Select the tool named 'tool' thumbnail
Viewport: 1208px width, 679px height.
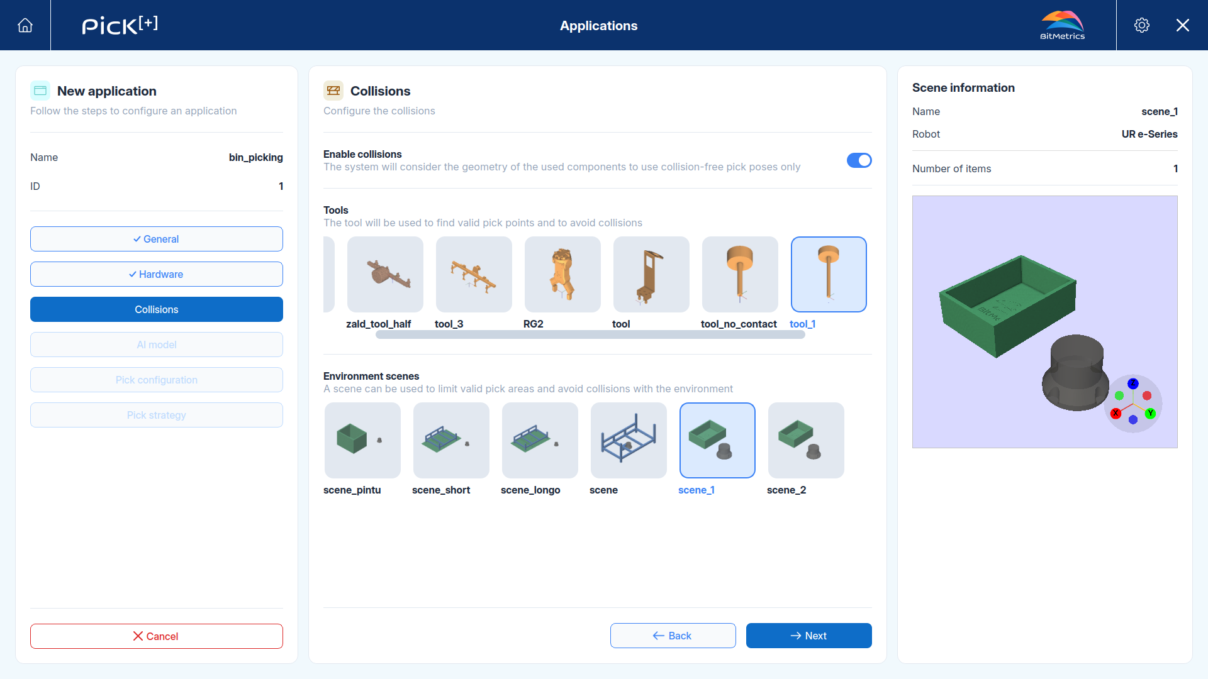point(651,274)
